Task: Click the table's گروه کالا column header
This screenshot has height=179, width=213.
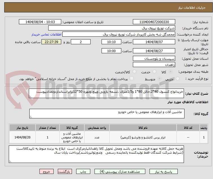Action: coord(72,128)
